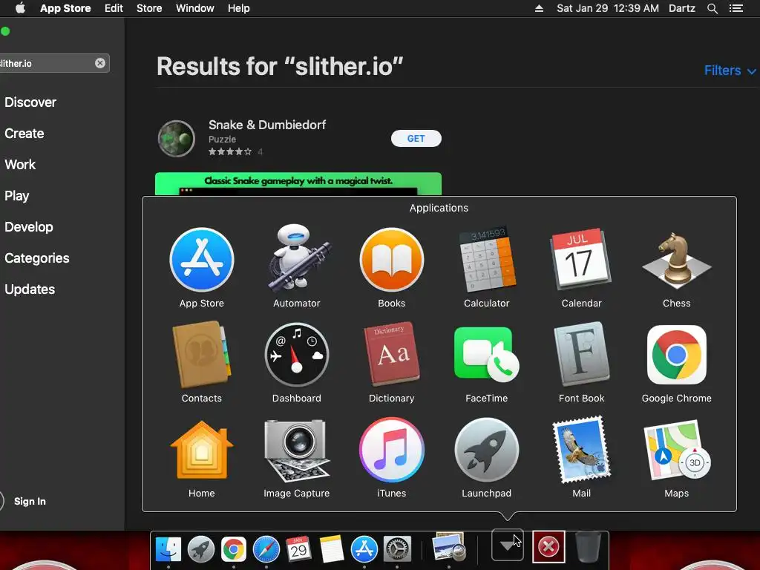This screenshot has width=760, height=570.
Task: Open Books app icon
Action: click(392, 260)
